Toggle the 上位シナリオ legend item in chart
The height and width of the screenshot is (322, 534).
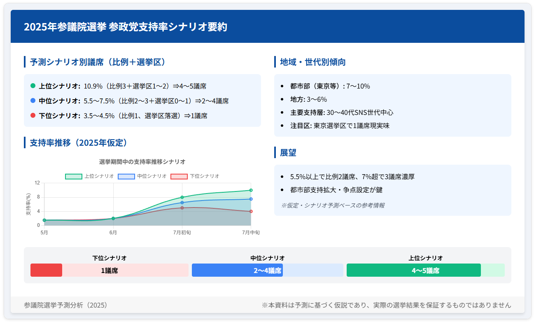point(90,176)
